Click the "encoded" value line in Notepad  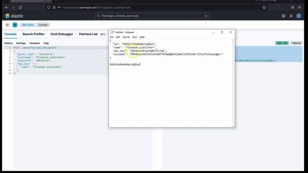pyautogui.click(x=168, y=54)
